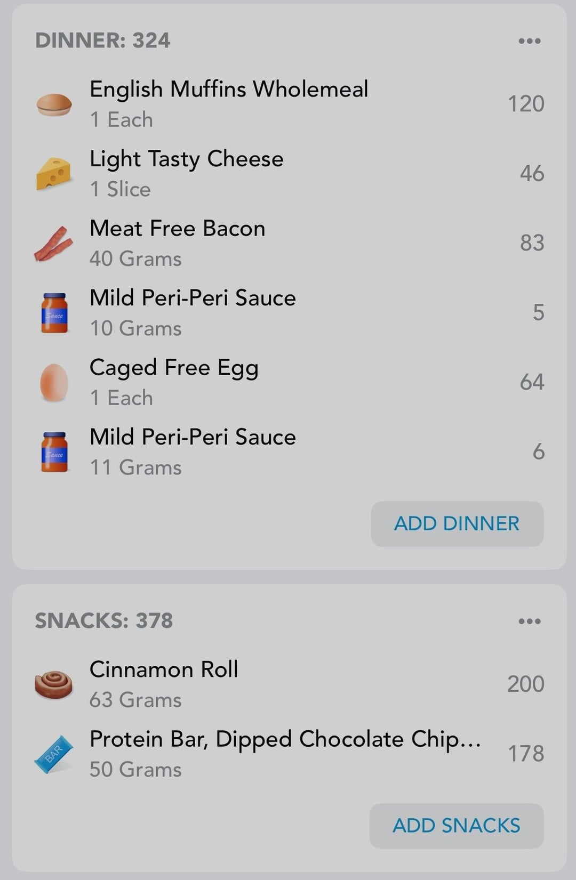Screen dimensions: 576x880
Task: Open the Protein Bar Dipped Chocolate Chip entry
Action: (290, 754)
